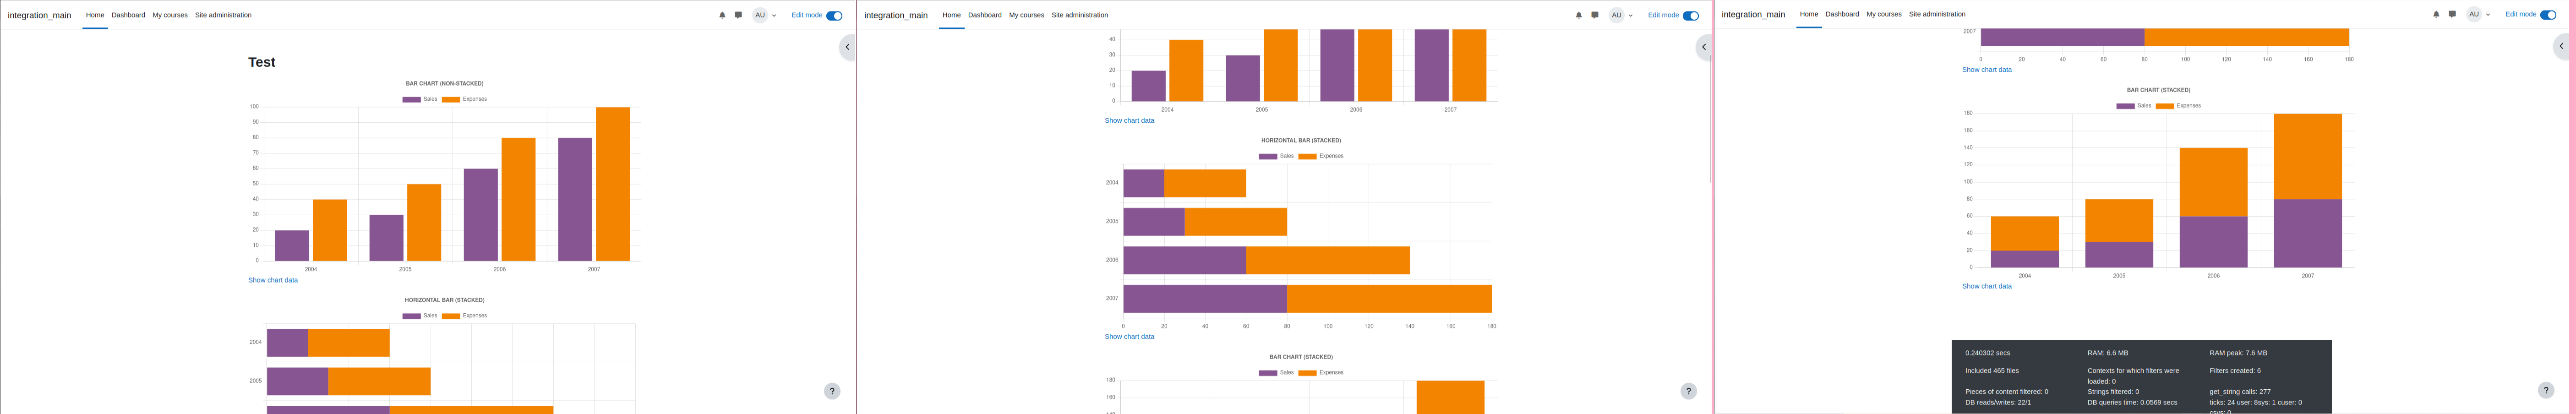Show chart data under non-stacked chart, left window
The height and width of the screenshot is (414, 2576).
(x=273, y=280)
